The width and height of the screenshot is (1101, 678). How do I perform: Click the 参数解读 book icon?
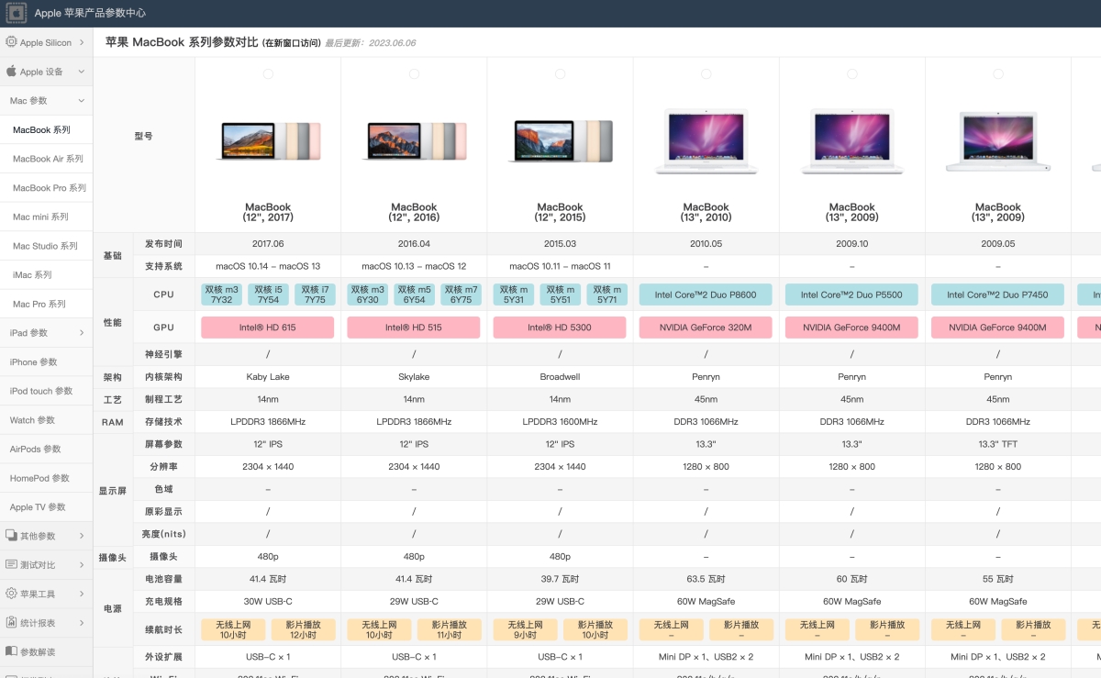tap(11, 651)
